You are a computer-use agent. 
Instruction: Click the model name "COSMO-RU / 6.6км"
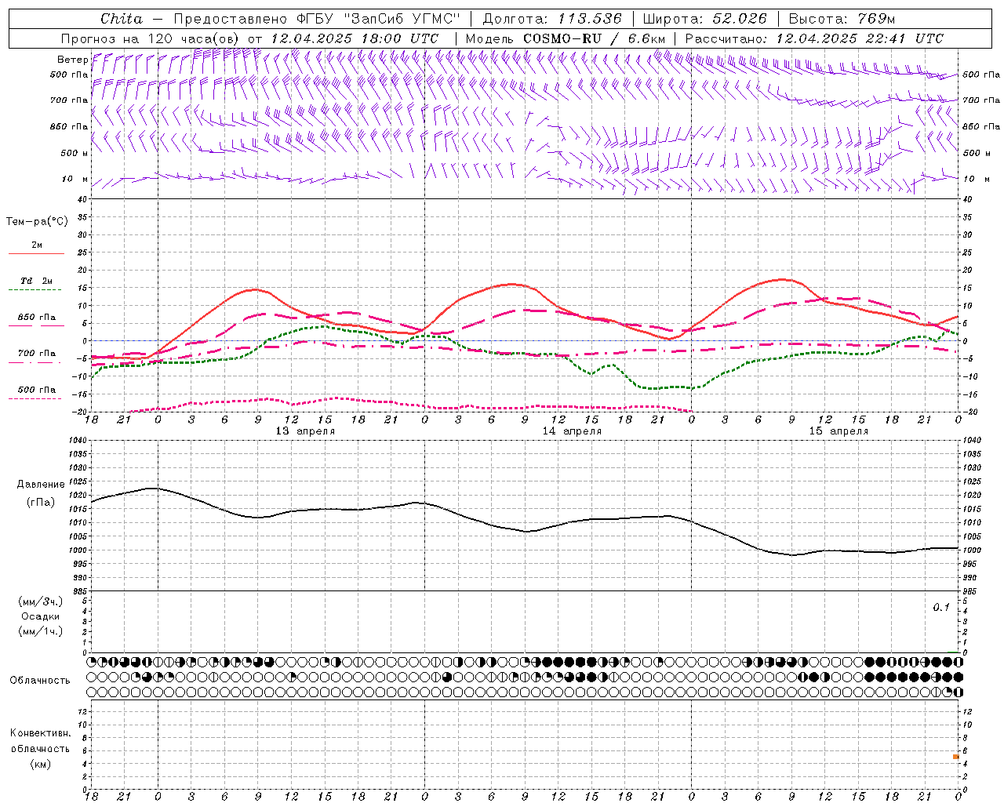tap(594, 38)
